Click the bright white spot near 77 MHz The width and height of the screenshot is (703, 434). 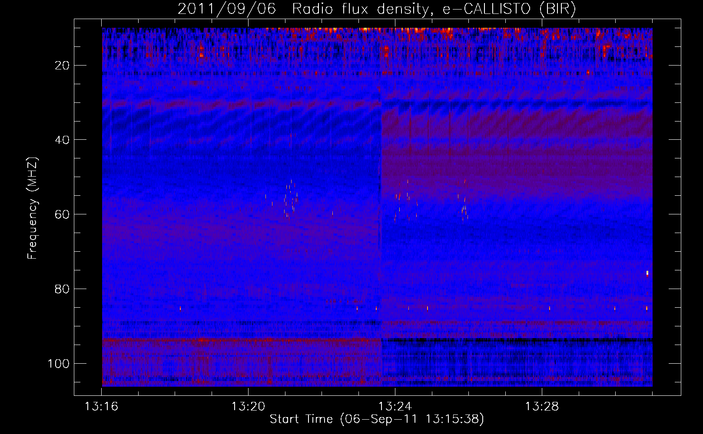tap(647, 273)
